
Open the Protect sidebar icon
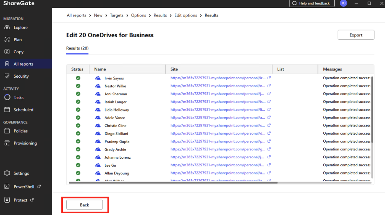pos(7,200)
